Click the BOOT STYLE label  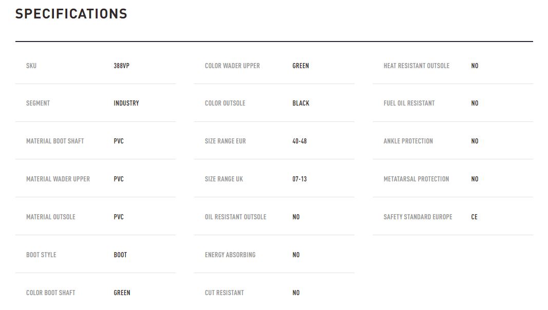[x=41, y=255]
